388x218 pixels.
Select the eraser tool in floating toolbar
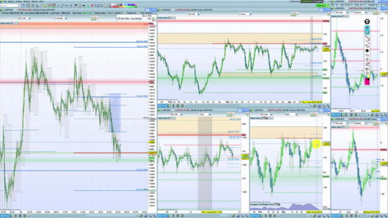coord(367,46)
